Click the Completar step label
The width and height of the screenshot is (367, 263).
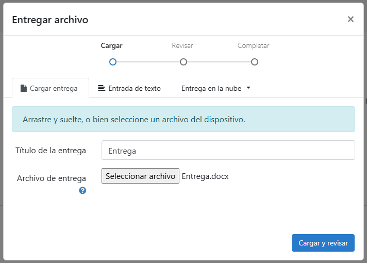pyautogui.click(x=253, y=45)
